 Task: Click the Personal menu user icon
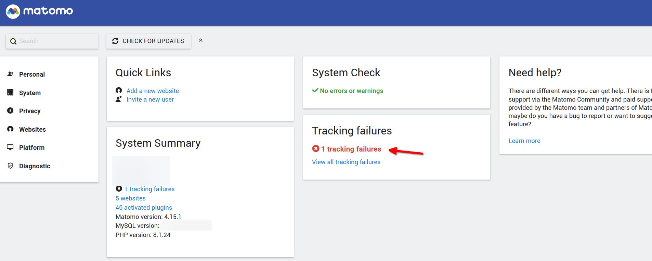(x=10, y=74)
